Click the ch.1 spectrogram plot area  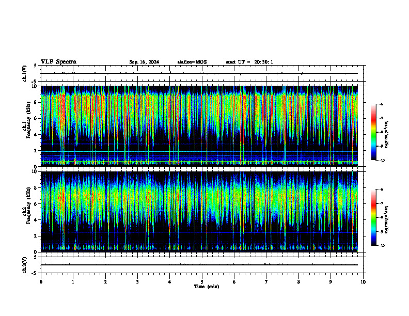point(199,126)
